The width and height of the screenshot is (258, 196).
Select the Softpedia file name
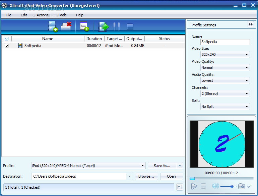pos(33,46)
